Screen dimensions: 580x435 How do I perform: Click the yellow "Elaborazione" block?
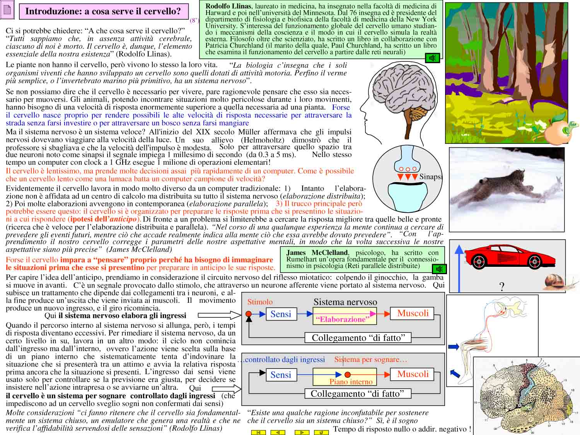(345, 316)
